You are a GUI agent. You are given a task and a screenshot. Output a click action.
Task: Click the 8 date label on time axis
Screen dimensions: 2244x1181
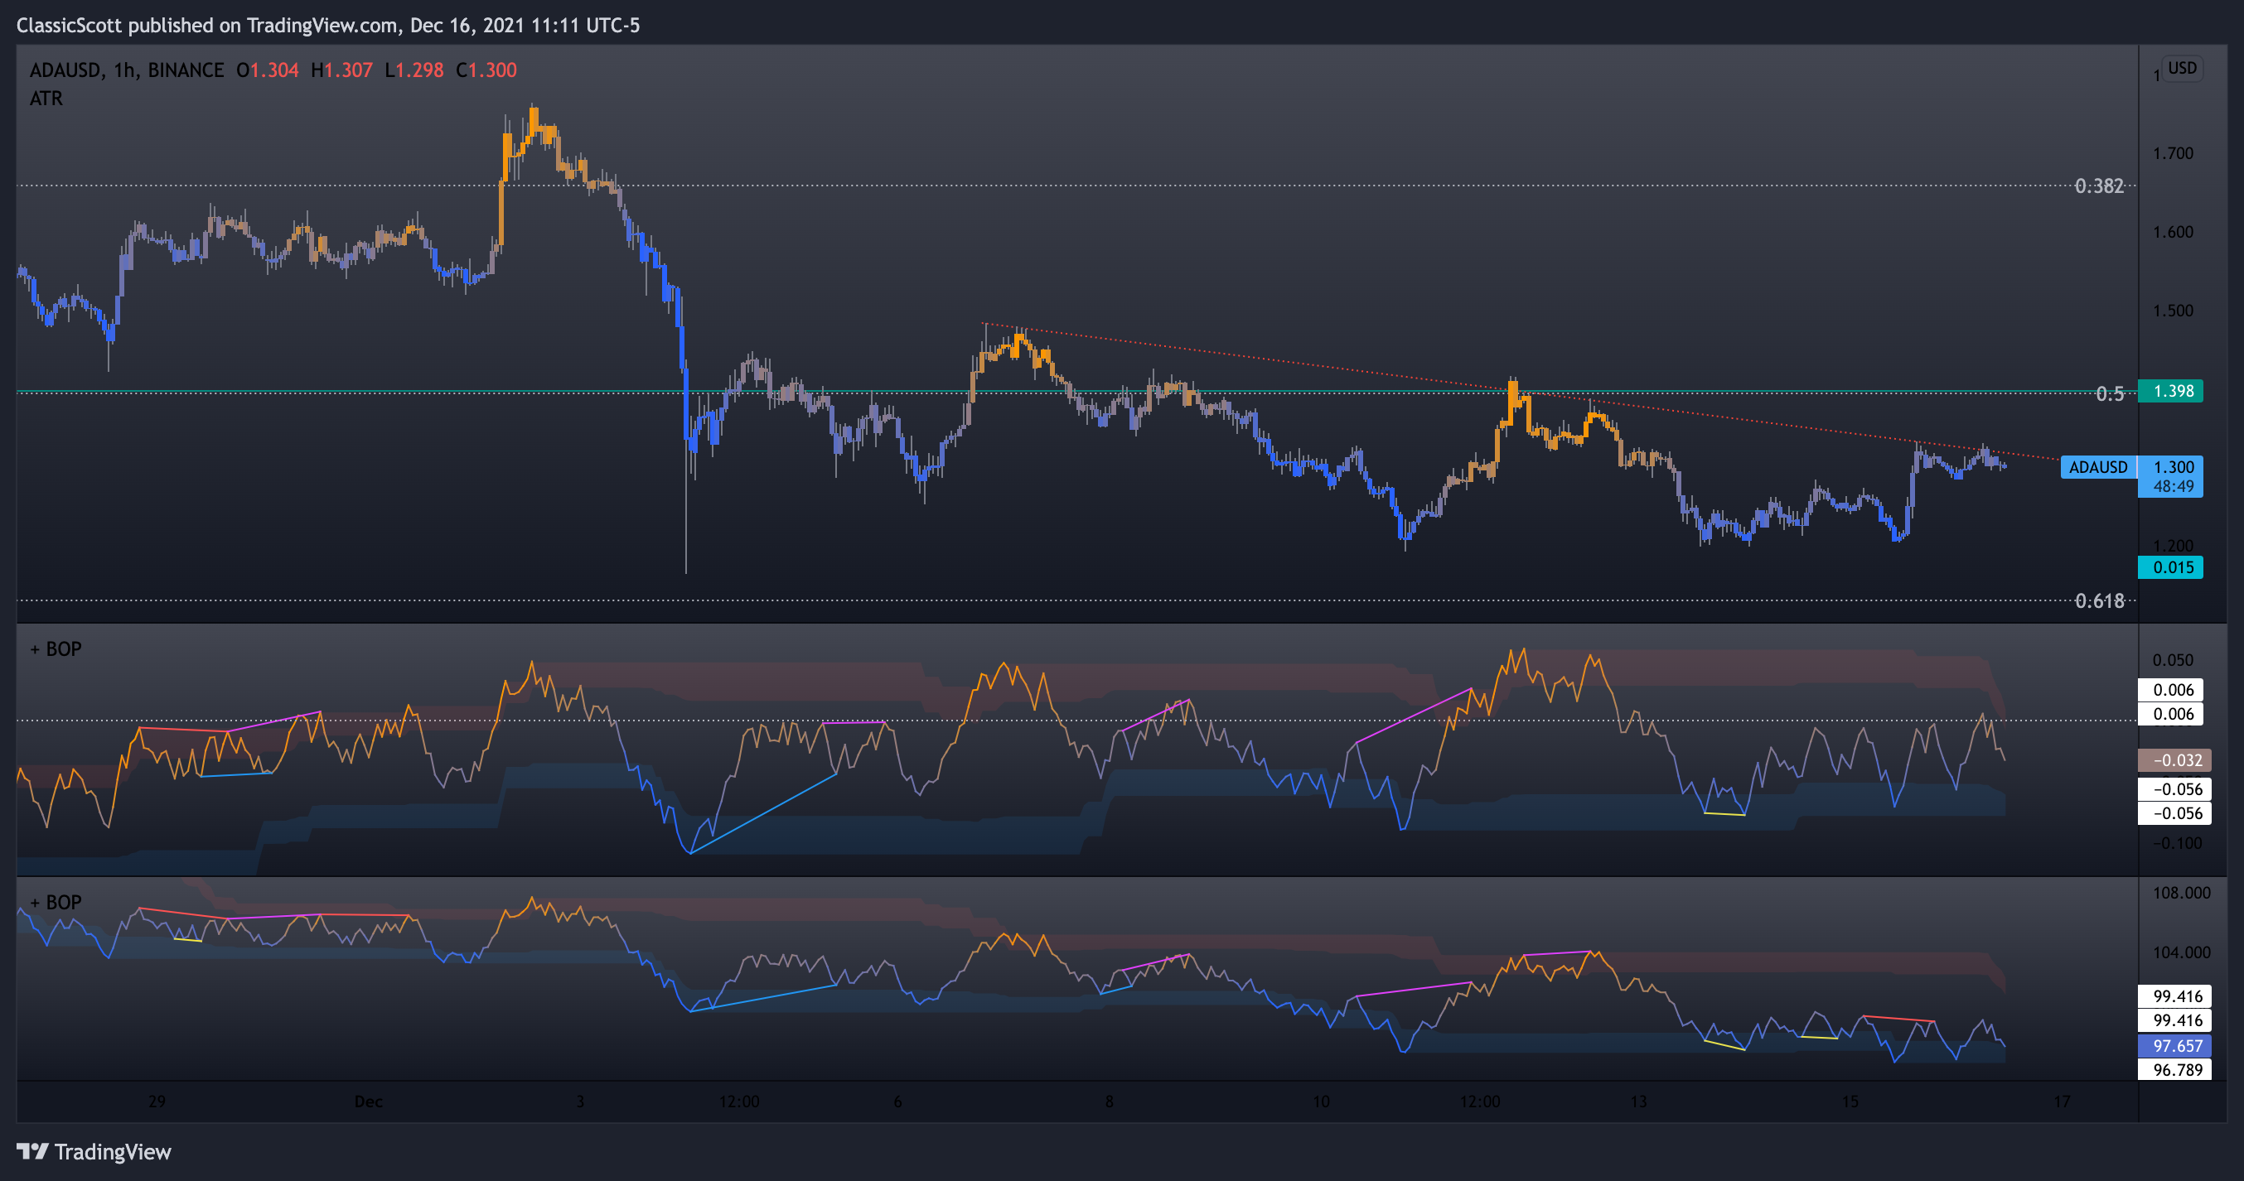click(1109, 1101)
